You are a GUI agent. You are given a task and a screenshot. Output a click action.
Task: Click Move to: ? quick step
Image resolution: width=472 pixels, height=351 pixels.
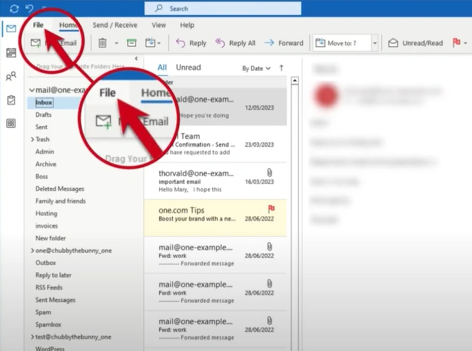(x=342, y=43)
